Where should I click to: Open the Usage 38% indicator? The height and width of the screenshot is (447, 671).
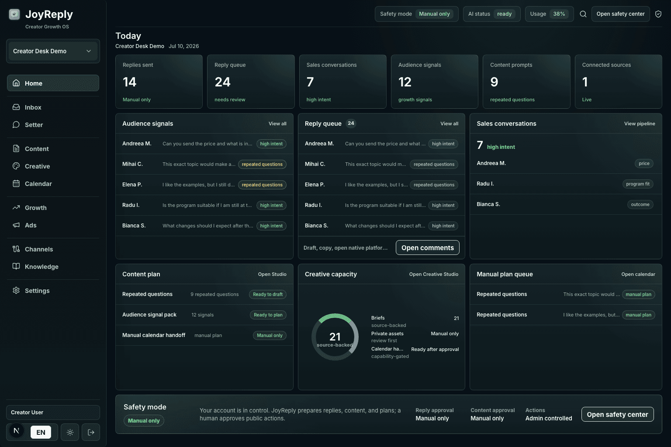coord(549,14)
